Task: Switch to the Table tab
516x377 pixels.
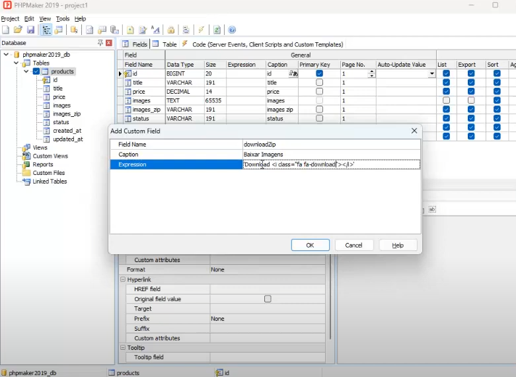Action: point(165,44)
